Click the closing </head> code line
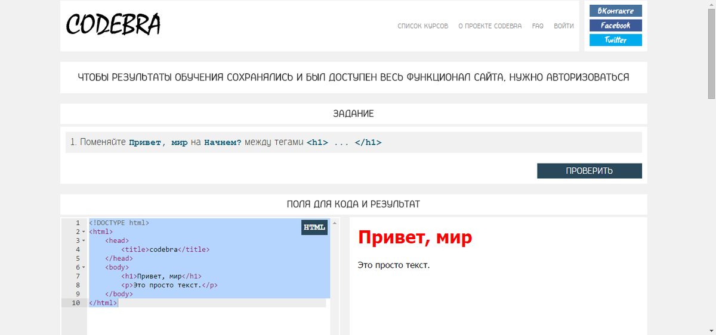This screenshot has width=716, height=335. click(119, 258)
